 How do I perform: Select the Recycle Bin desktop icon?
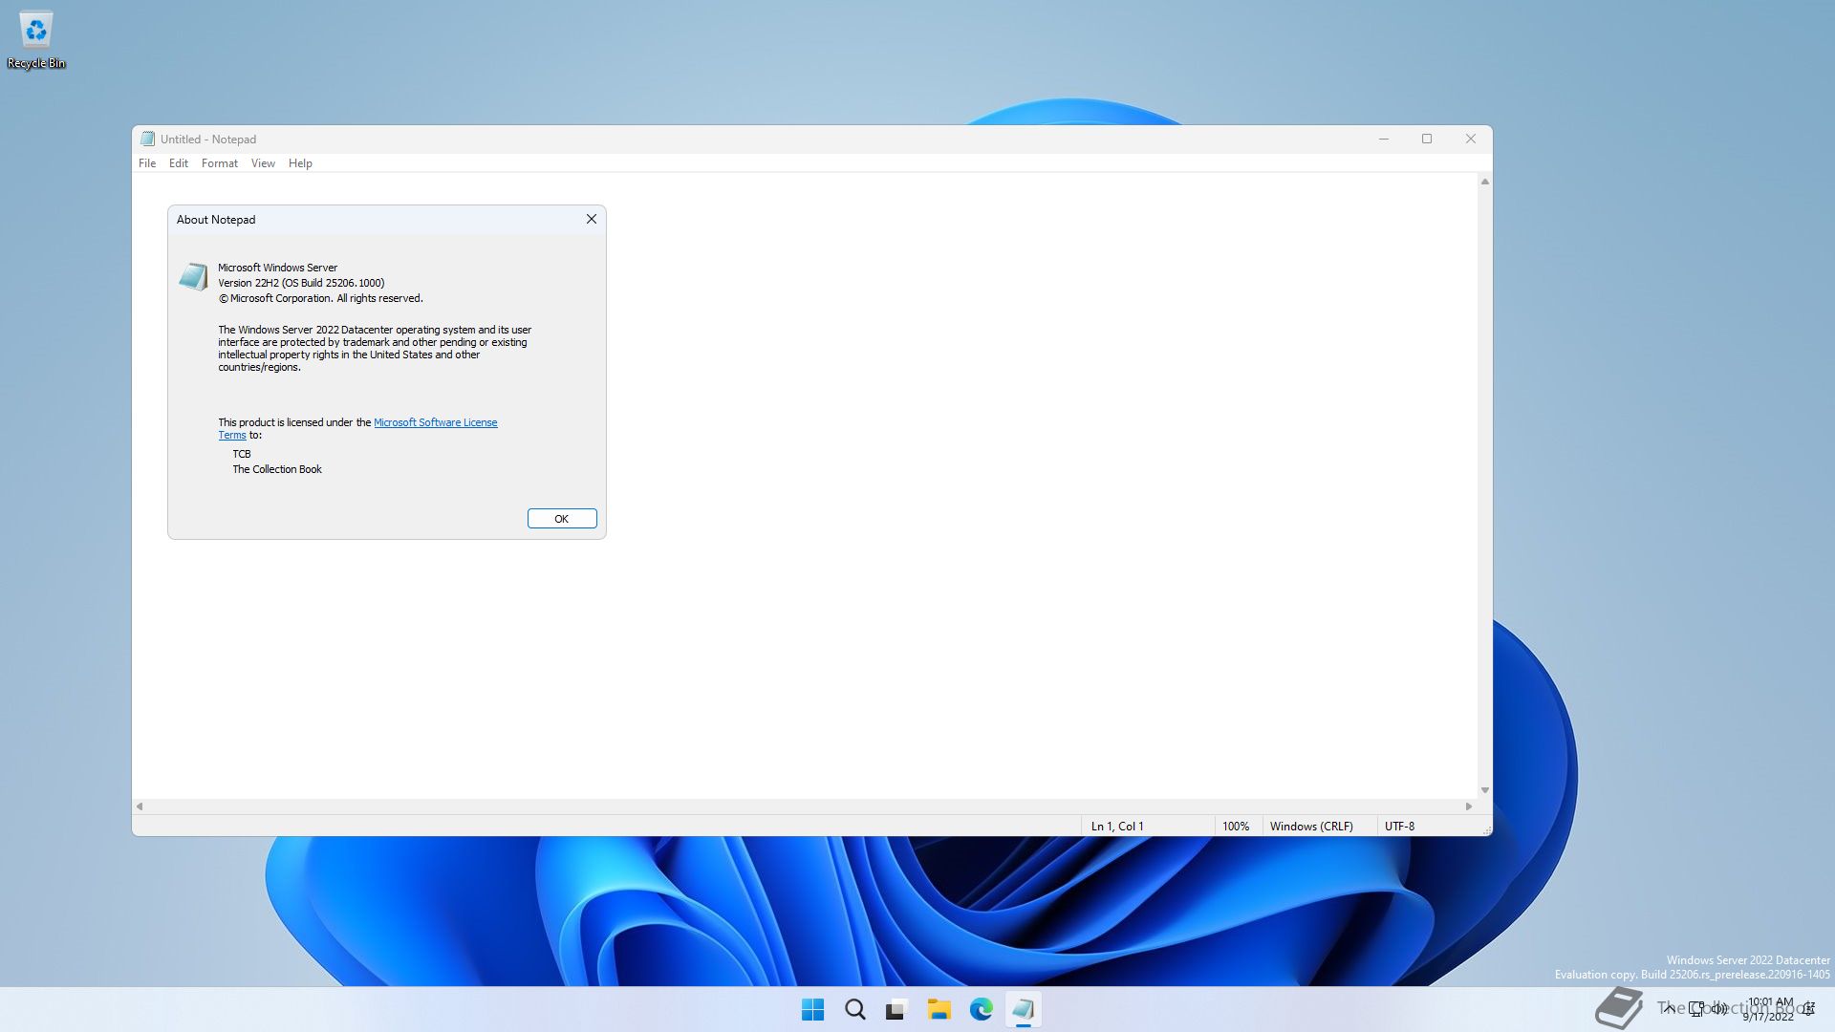click(x=36, y=40)
